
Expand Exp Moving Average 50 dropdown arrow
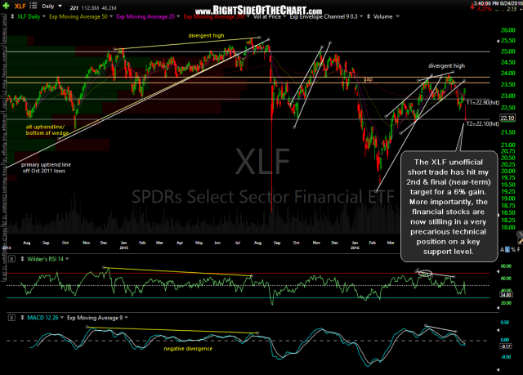click(x=111, y=16)
